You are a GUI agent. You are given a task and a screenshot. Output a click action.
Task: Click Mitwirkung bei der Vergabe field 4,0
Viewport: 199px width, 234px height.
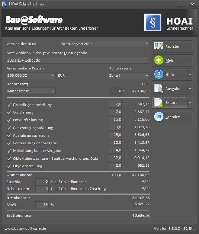115,150
